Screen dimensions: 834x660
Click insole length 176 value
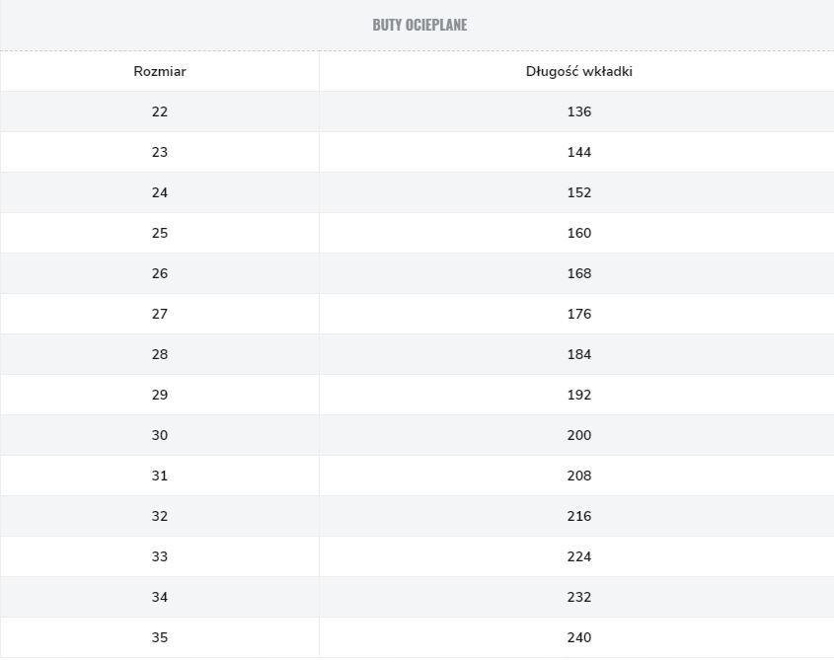tap(579, 314)
